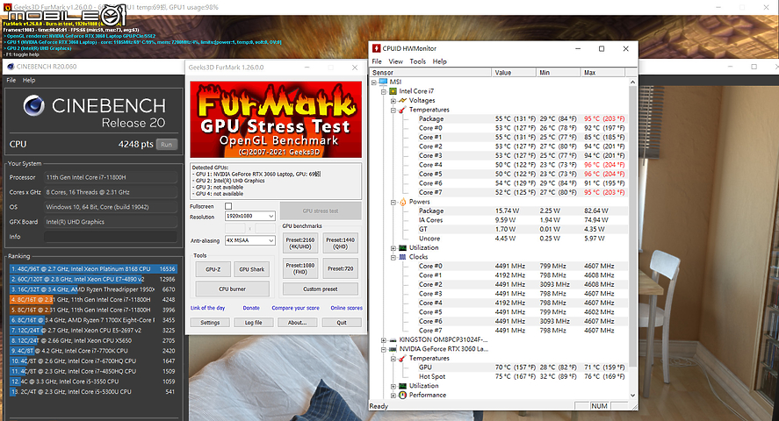Viewport: 779px width, 421px height.
Task: Open the Compare your score link
Action: (296, 308)
